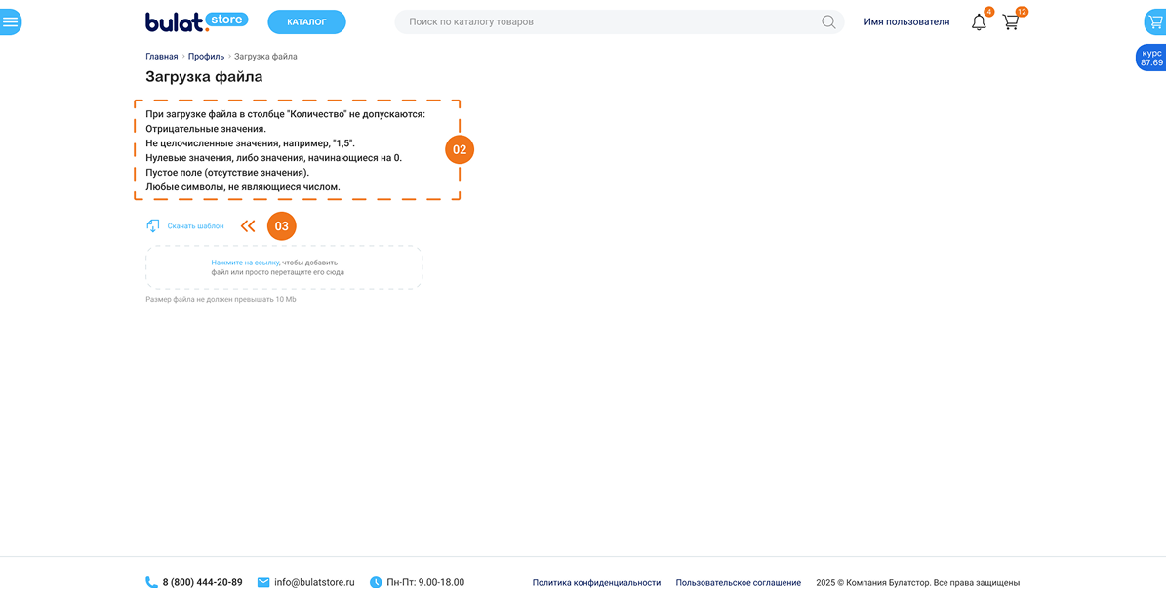Click the Скачать шаблон link
This screenshot has width=1166, height=608.
[x=195, y=226]
